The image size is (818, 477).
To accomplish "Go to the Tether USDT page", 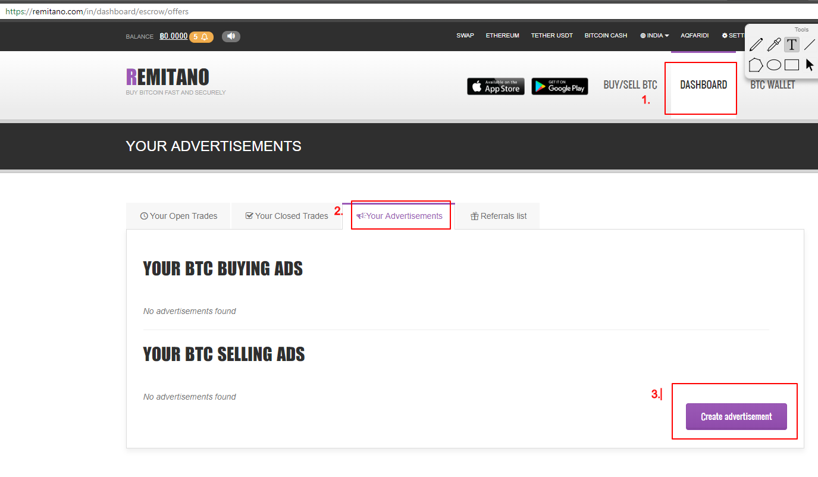I will point(552,36).
